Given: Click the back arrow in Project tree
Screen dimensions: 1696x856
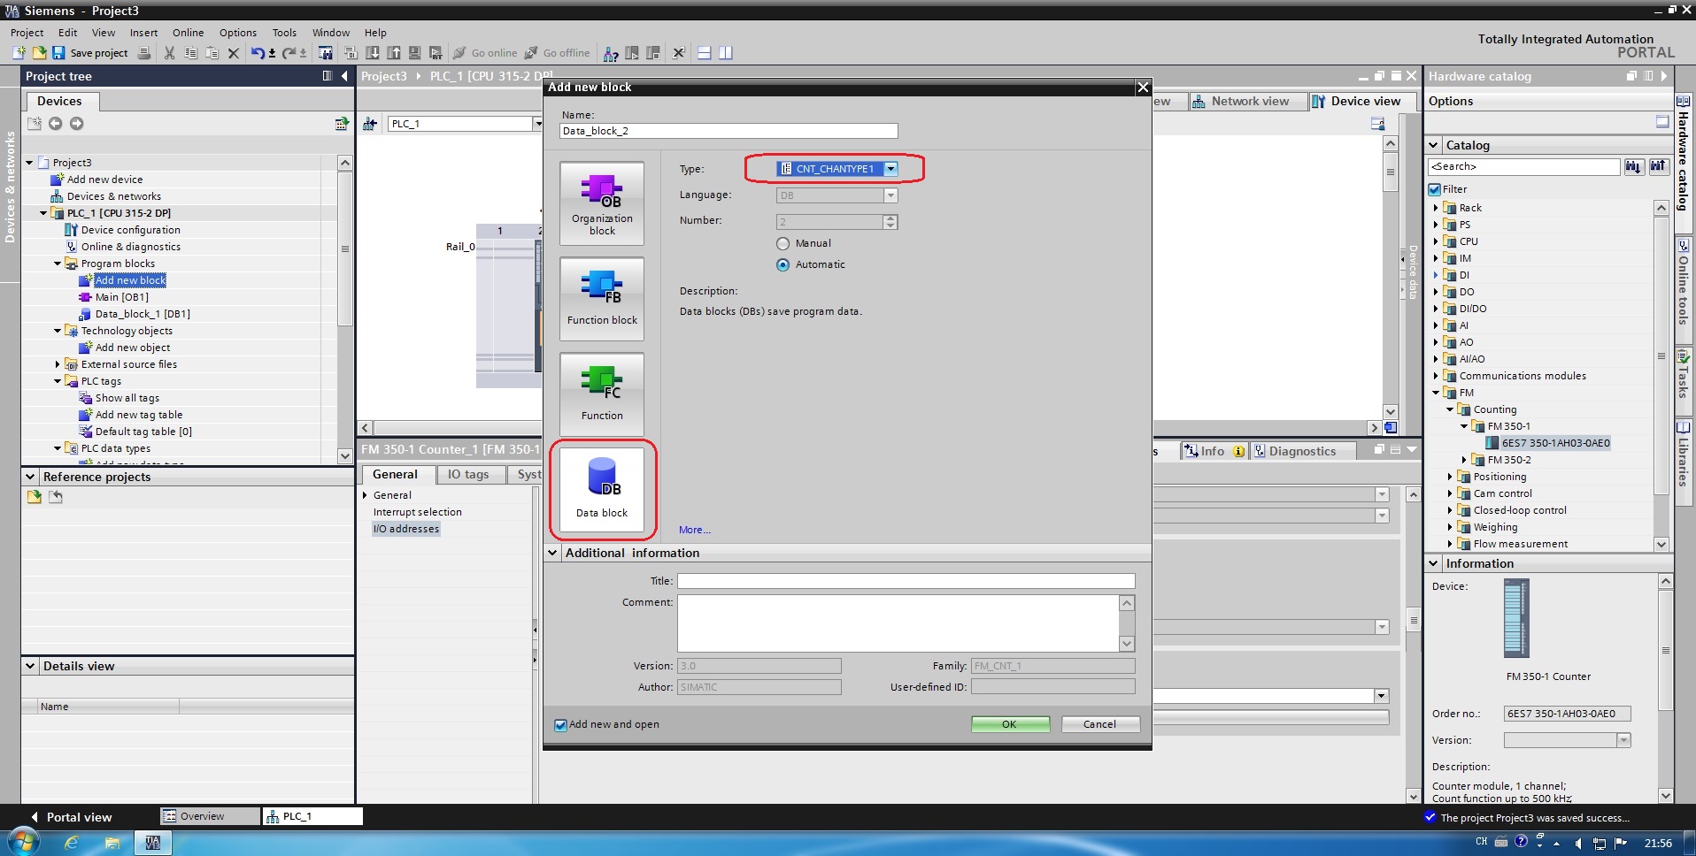Looking at the screenshot, I should tap(55, 123).
